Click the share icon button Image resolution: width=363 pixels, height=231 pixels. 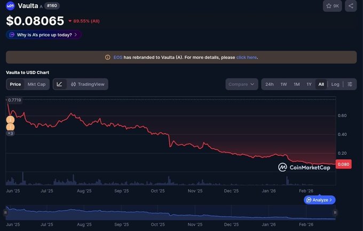[351, 6]
